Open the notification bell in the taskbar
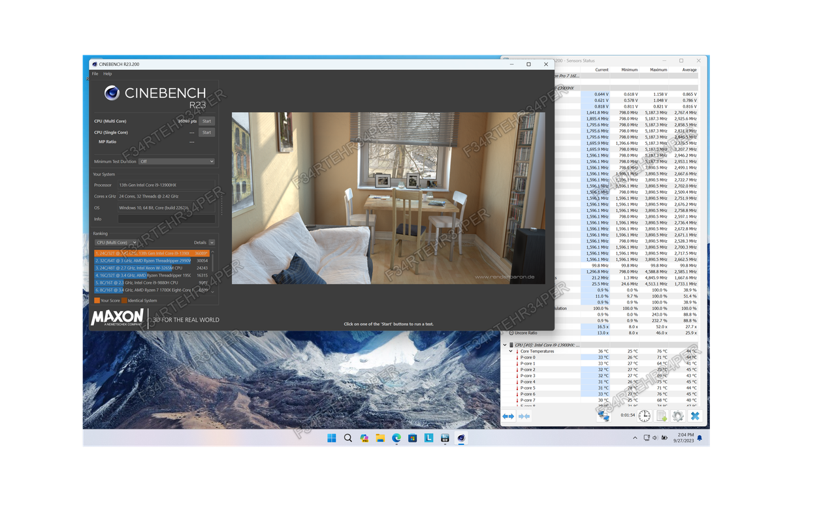 pyautogui.click(x=700, y=438)
